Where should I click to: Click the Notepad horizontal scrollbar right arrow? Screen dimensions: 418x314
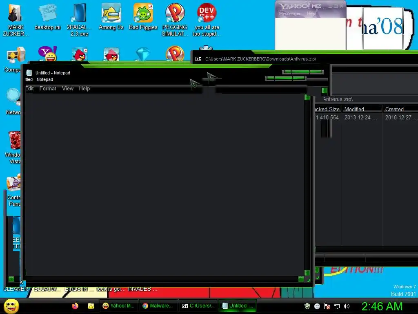click(301, 279)
